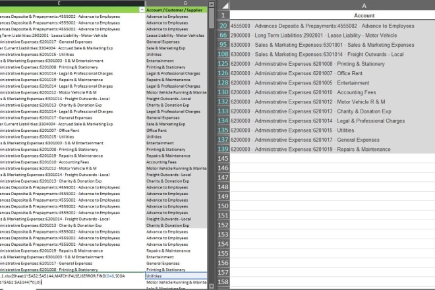The height and width of the screenshot is (290, 435).
Task: Click the 'Account / Customer / Supplier' header cell
Action: (x=176, y=10)
